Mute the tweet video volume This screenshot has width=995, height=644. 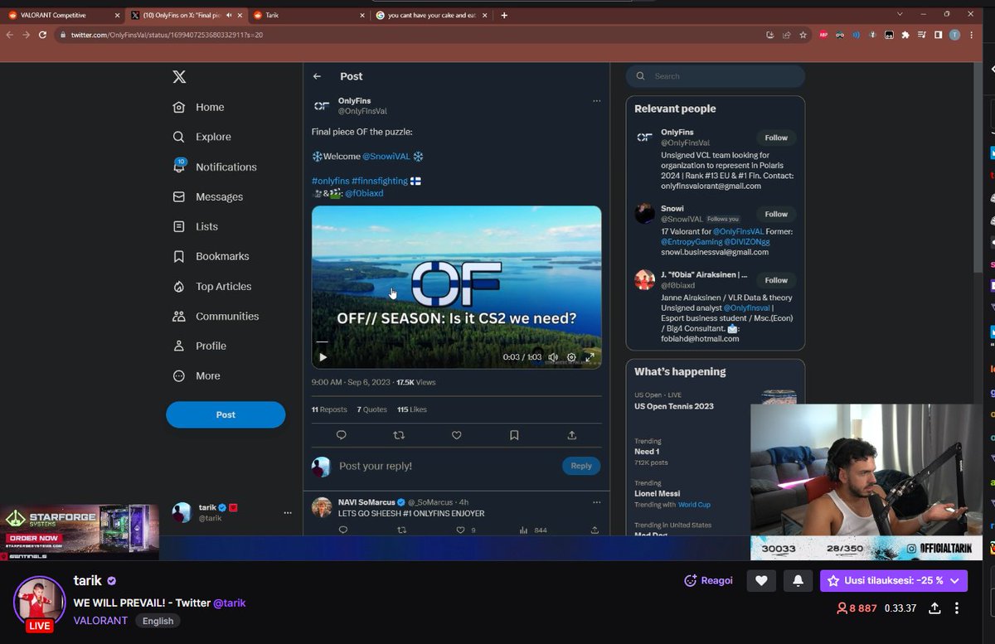(553, 357)
